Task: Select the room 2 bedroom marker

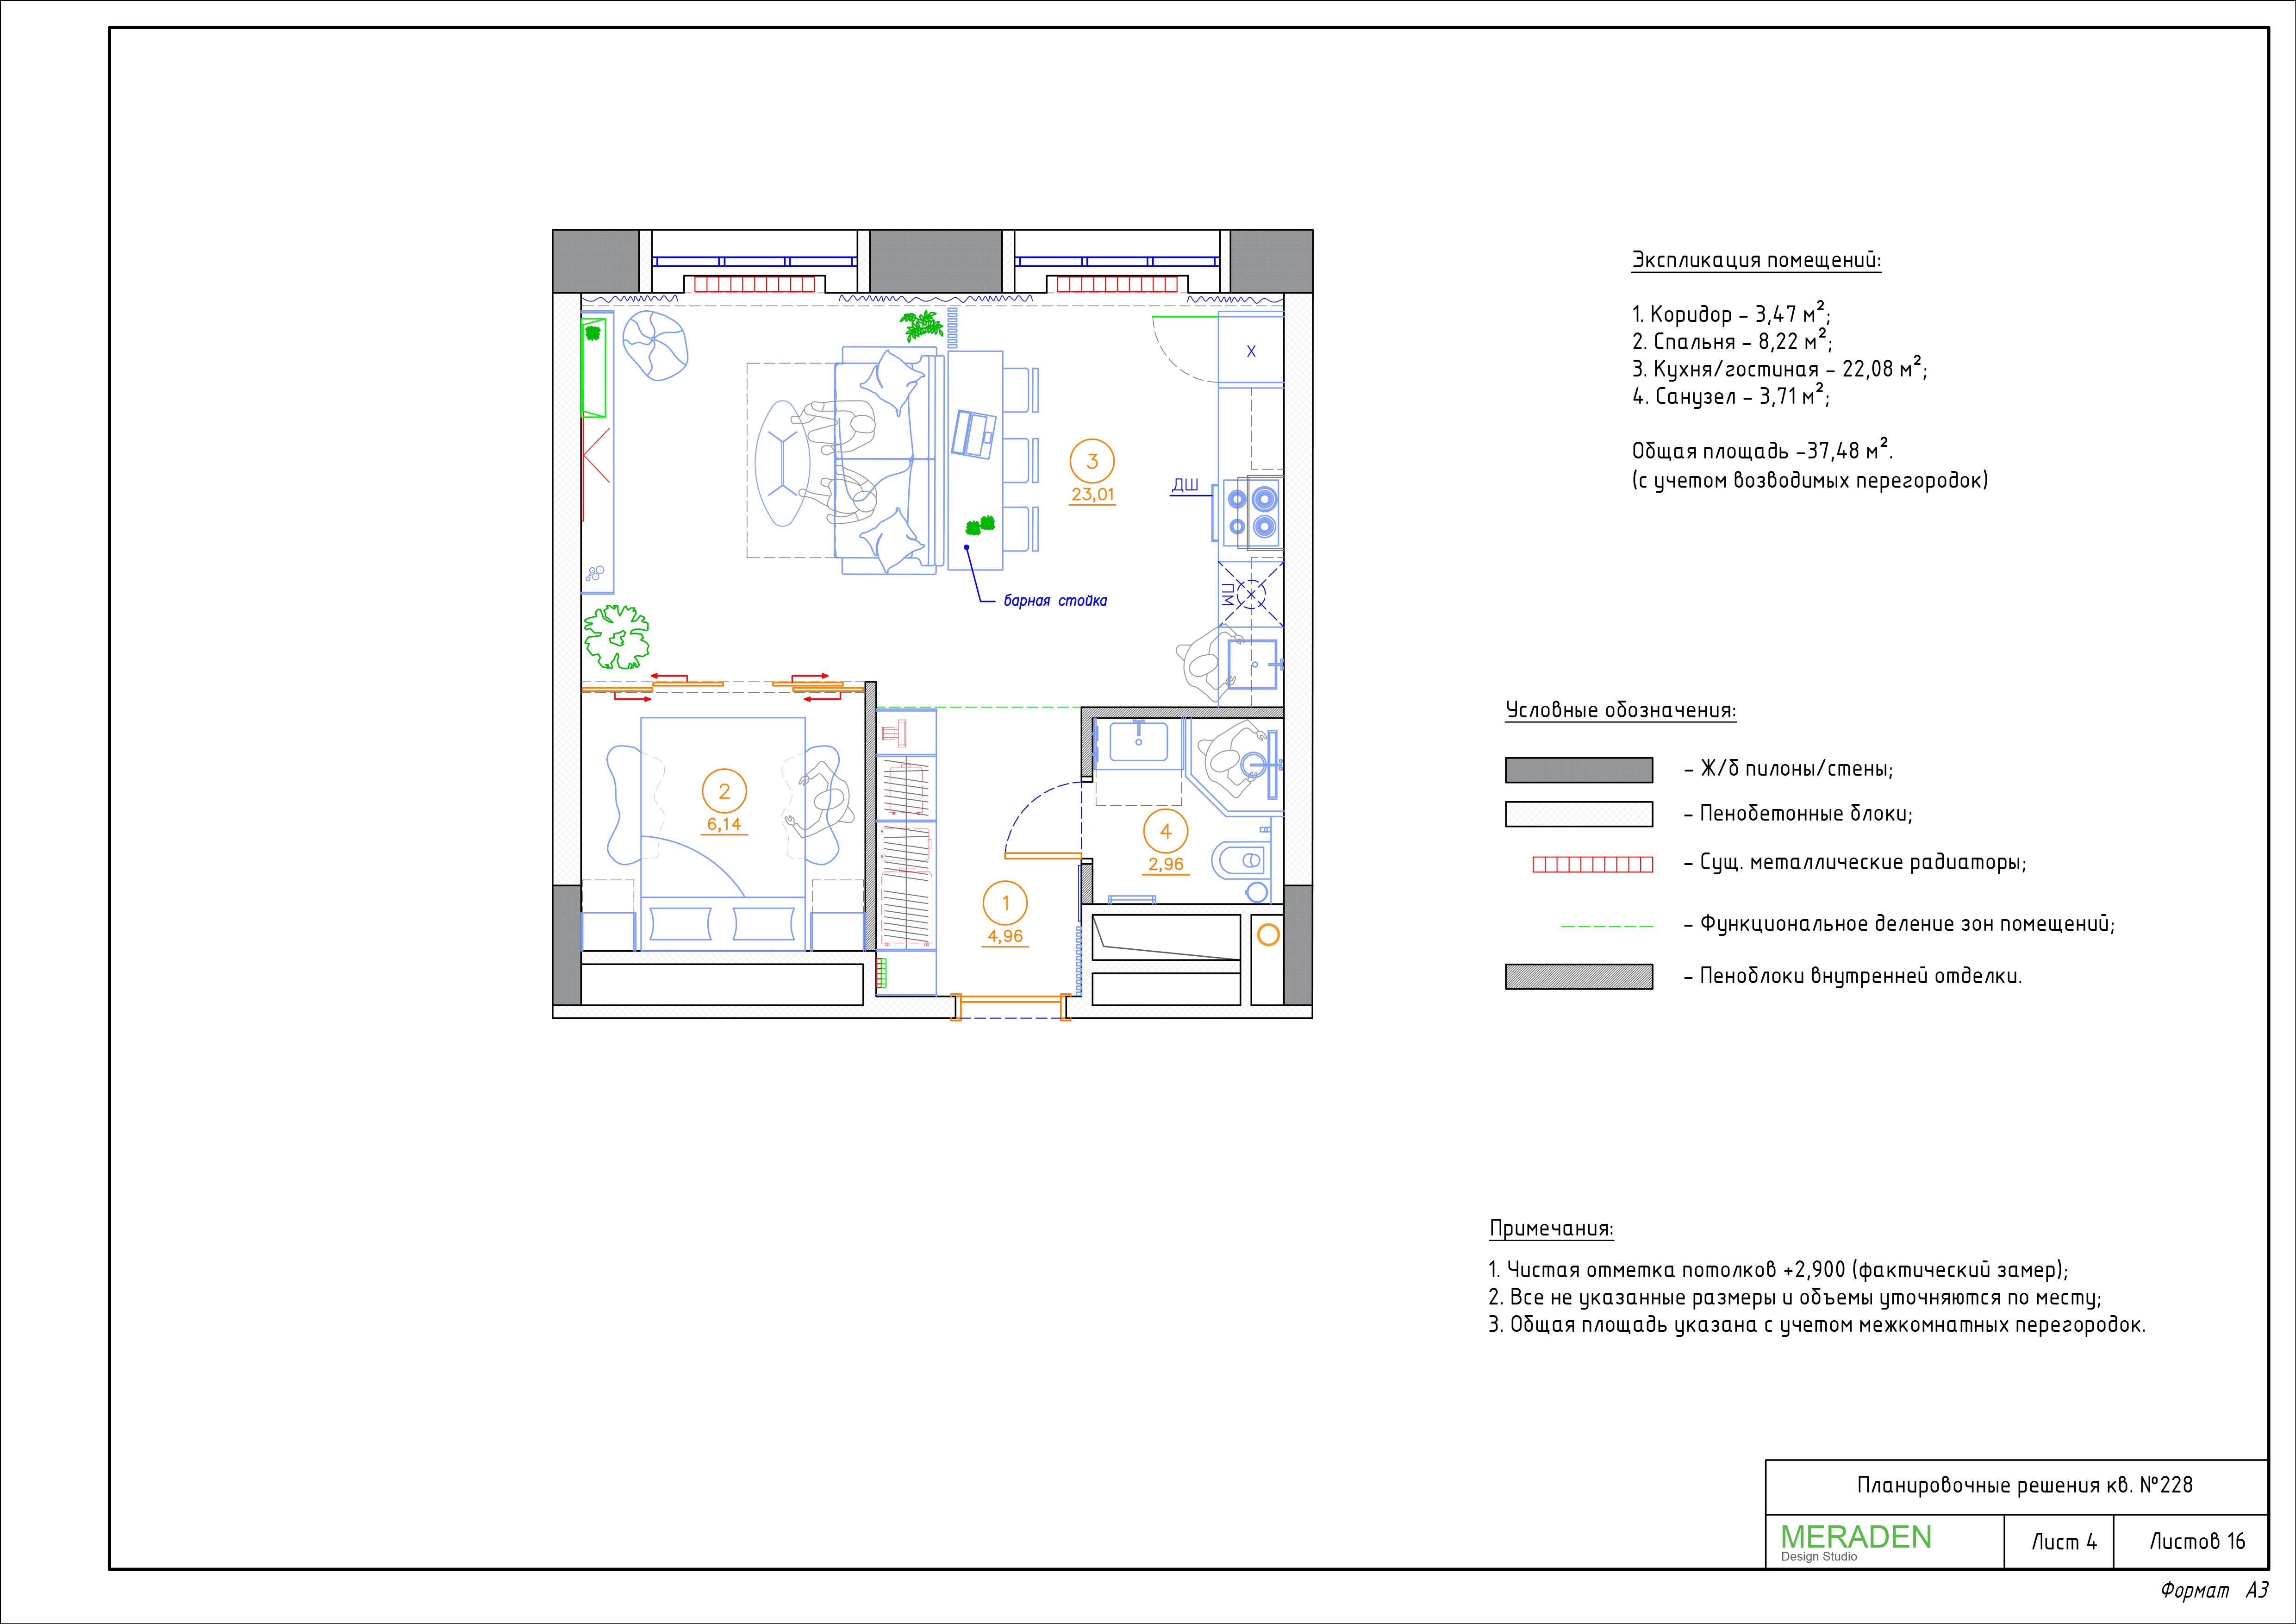Action: pyautogui.click(x=724, y=790)
